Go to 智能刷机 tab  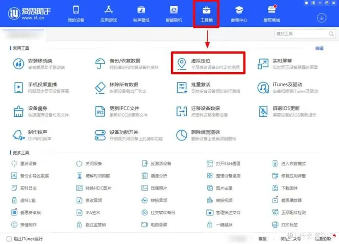click(174, 14)
